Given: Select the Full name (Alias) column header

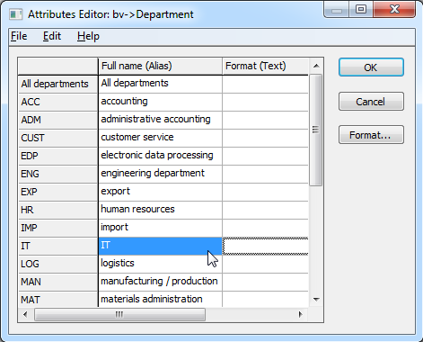Looking at the screenshot, I should click(x=160, y=66).
